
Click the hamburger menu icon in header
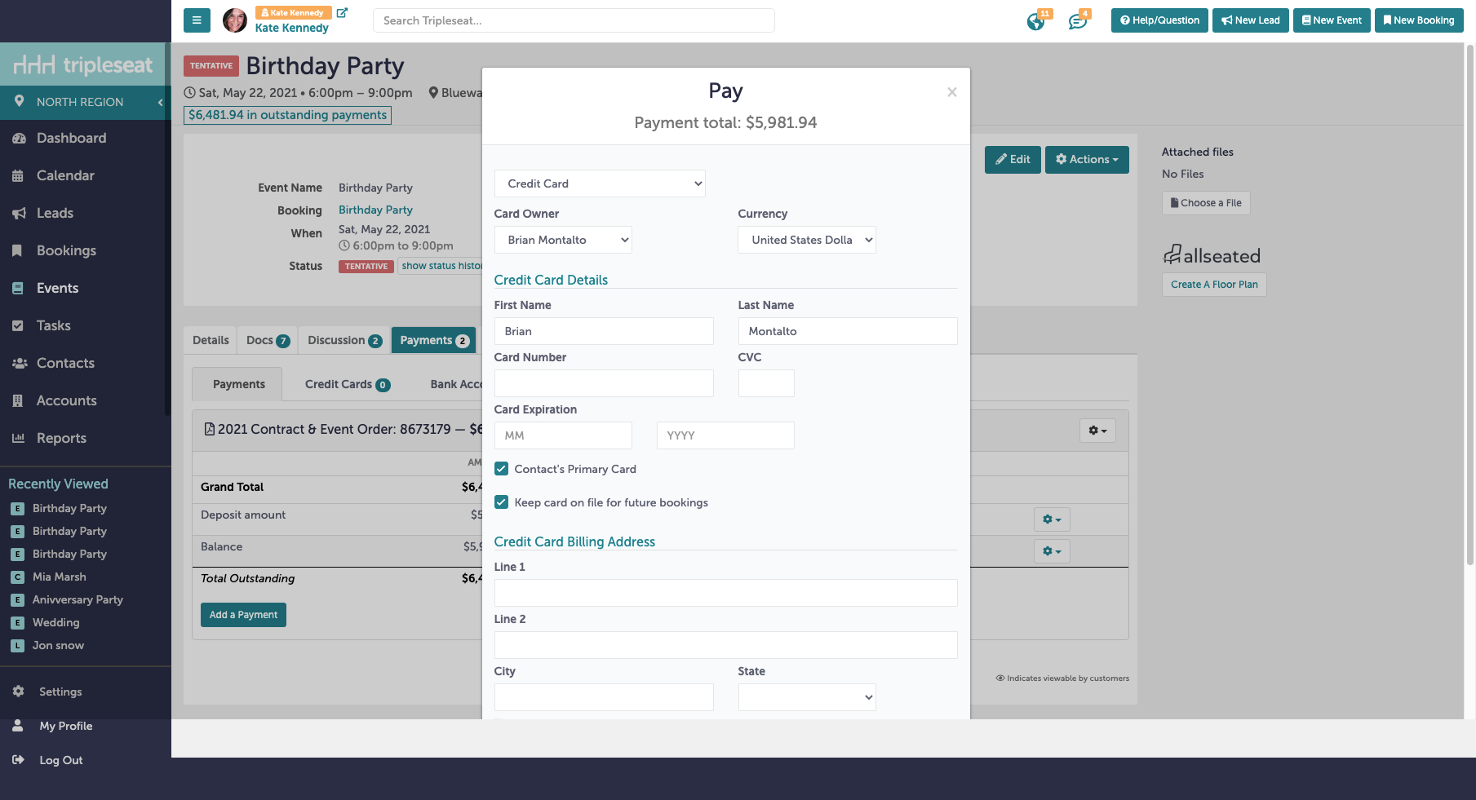coord(197,20)
